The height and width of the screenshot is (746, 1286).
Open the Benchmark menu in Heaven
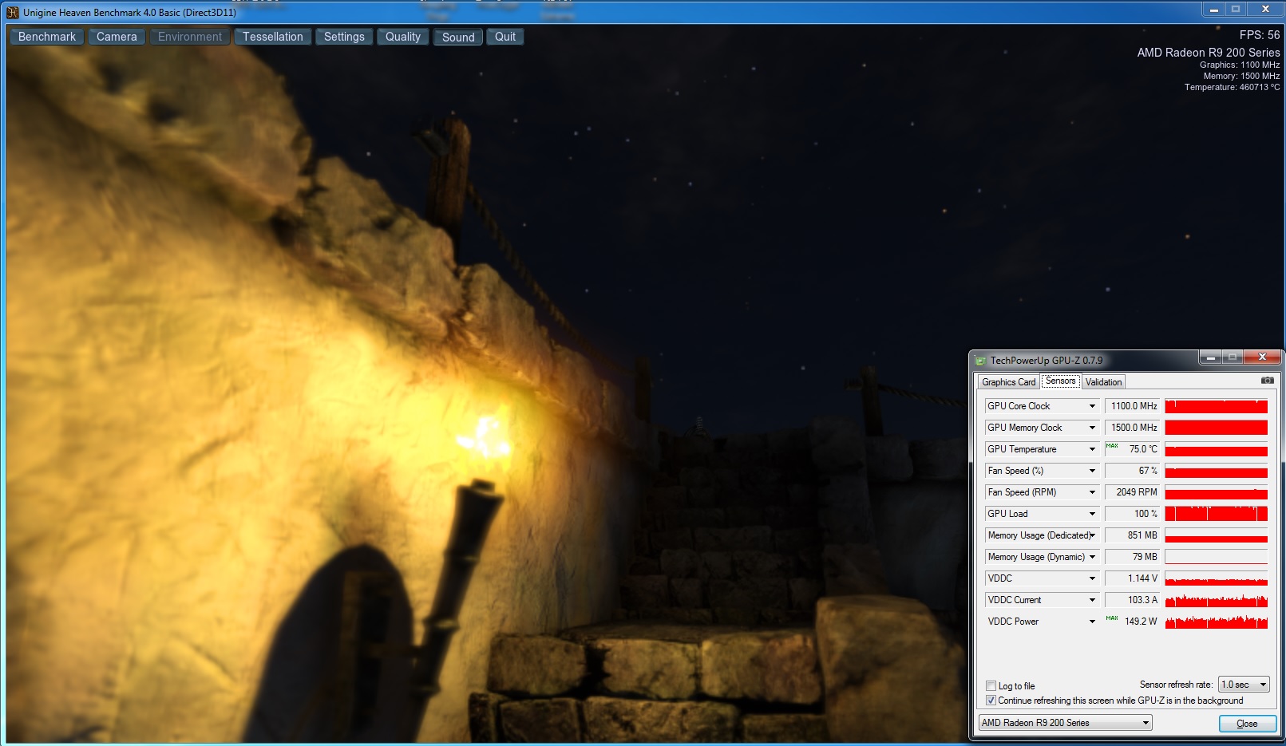(x=47, y=37)
